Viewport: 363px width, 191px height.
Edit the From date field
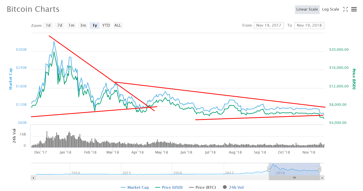269,25
